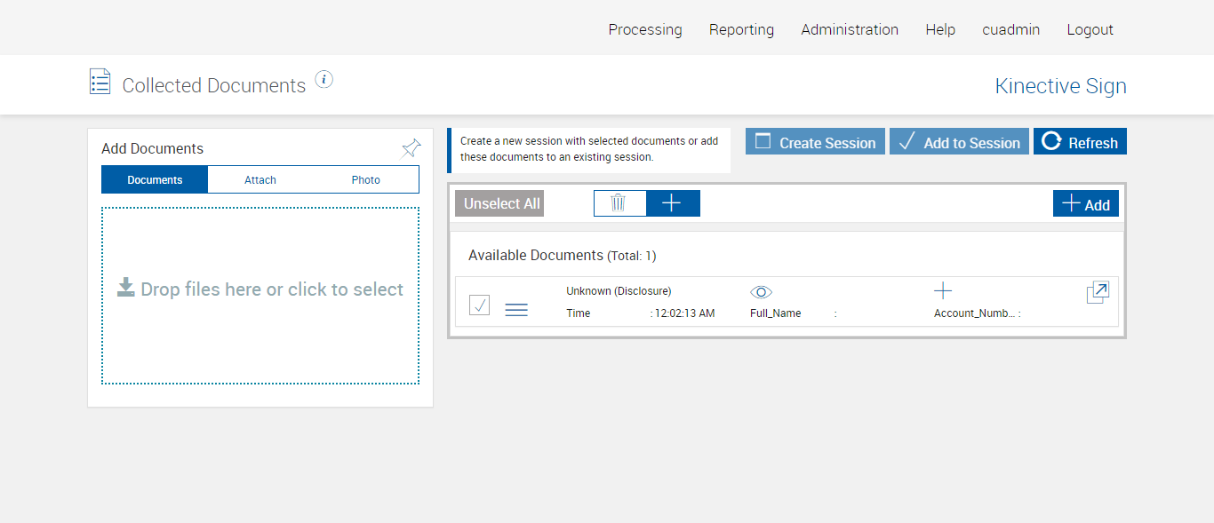Click the pin icon in Add Documents panel
1214x523 pixels.
pyautogui.click(x=411, y=148)
